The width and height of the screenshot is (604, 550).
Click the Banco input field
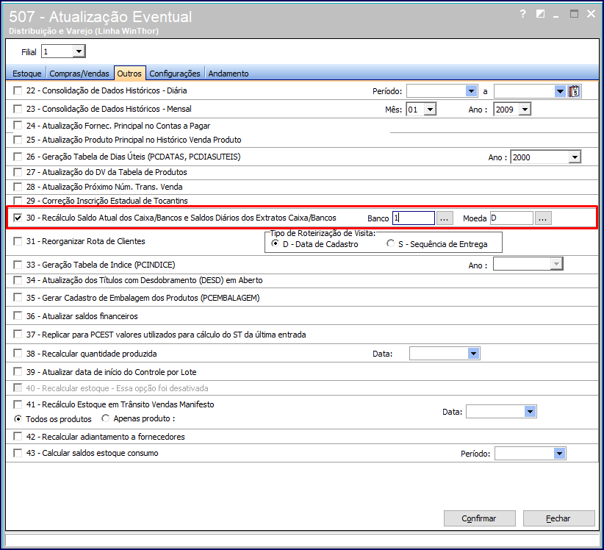414,218
